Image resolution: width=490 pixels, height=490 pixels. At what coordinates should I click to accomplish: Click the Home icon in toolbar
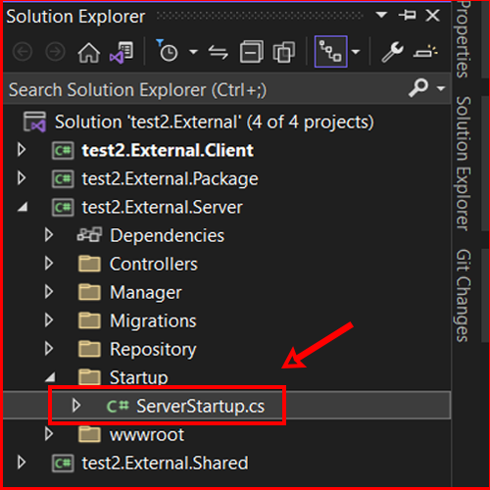[89, 52]
